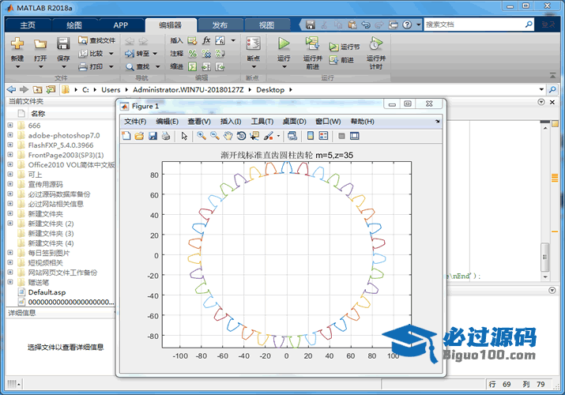Click the Link Plot icon in the Figure 1 toolbar
Viewport: 565px width, 395px height.
(292, 136)
